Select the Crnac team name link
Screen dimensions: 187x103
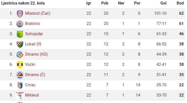pyautogui.click(x=30, y=85)
